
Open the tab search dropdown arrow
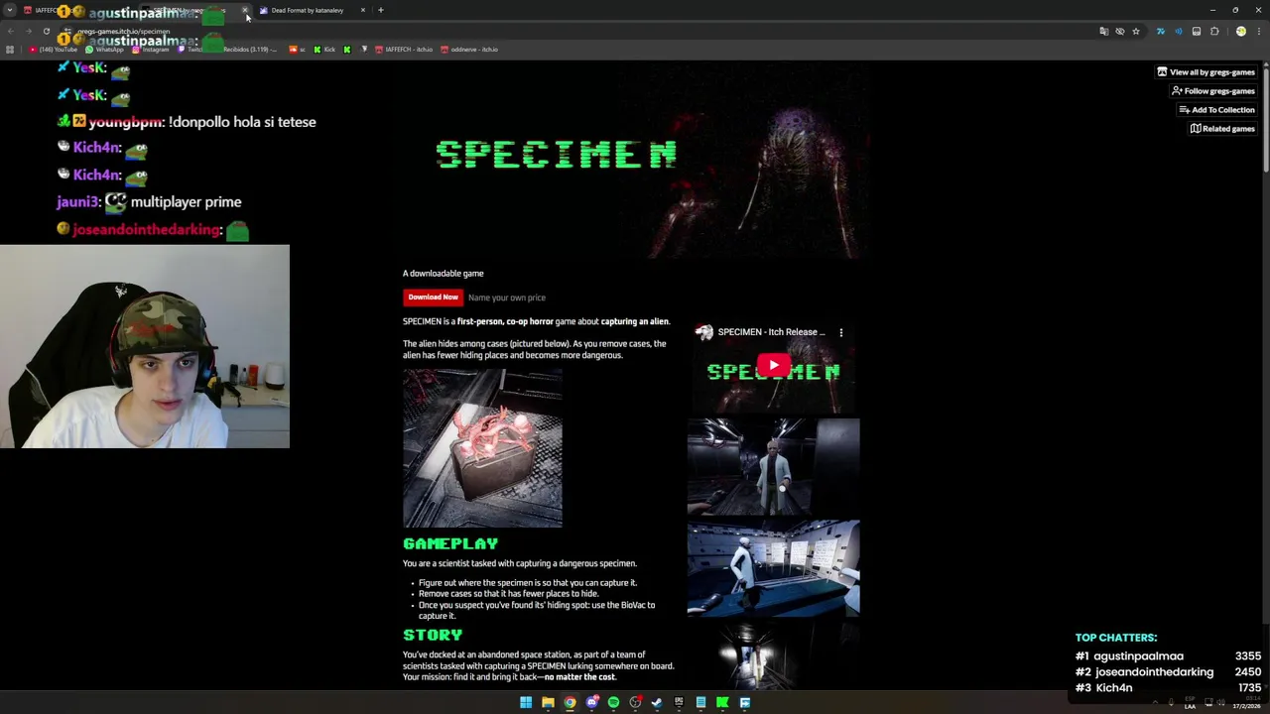(x=9, y=10)
